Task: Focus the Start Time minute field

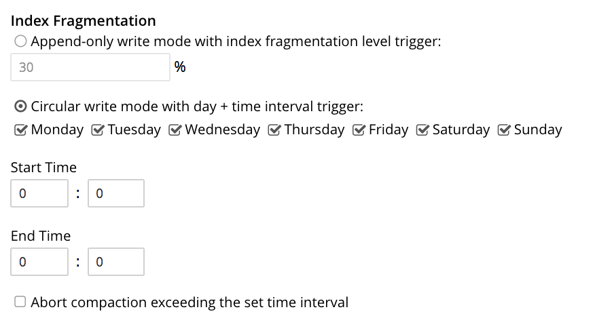Action: click(115, 193)
